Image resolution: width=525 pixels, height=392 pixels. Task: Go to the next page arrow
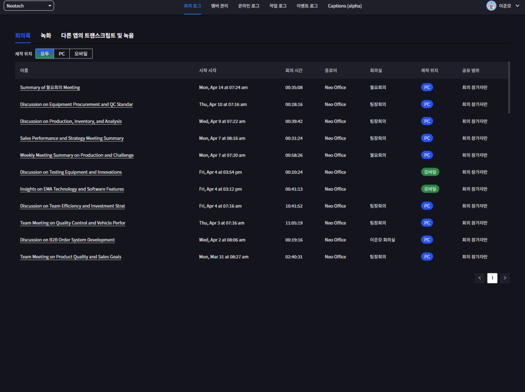coord(505,278)
